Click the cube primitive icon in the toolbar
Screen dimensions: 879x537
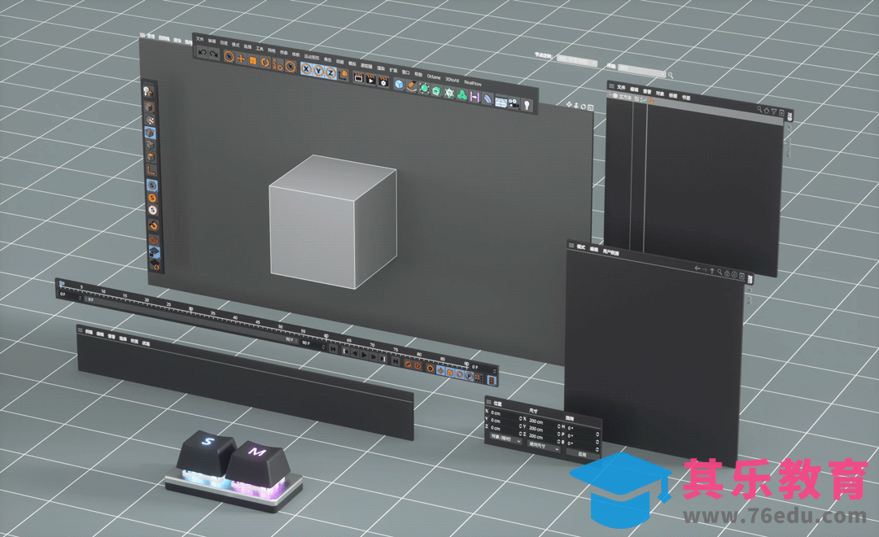point(399,84)
